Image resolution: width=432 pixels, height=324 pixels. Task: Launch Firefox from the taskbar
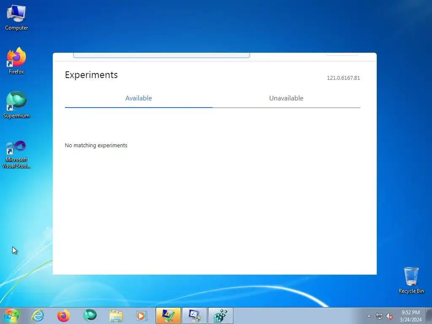(63, 316)
